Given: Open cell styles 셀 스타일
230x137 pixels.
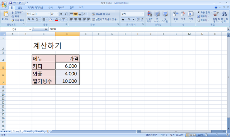Looking at the screenshot, I should (165, 17).
